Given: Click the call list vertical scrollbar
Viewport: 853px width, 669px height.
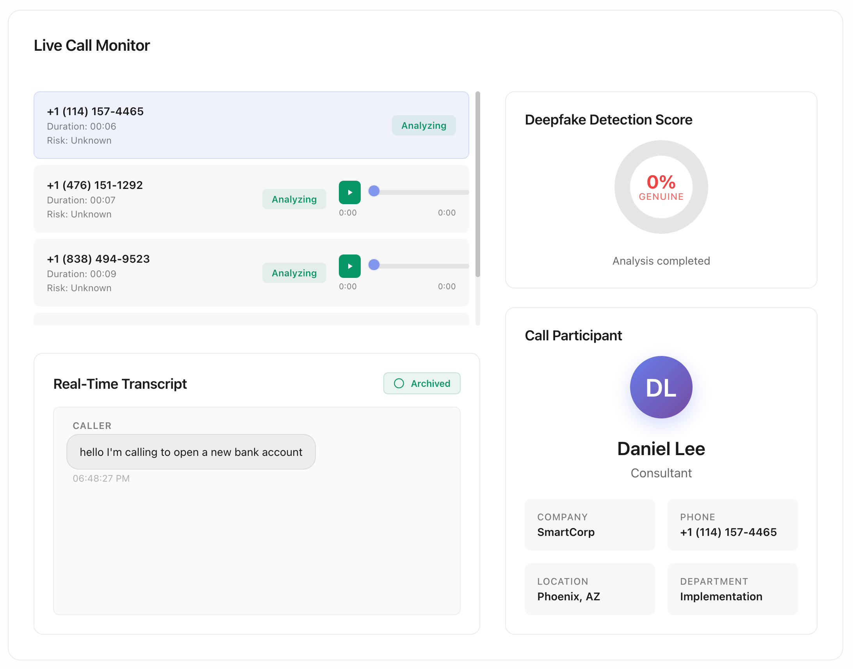Looking at the screenshot, I should [x=477, y=184].
